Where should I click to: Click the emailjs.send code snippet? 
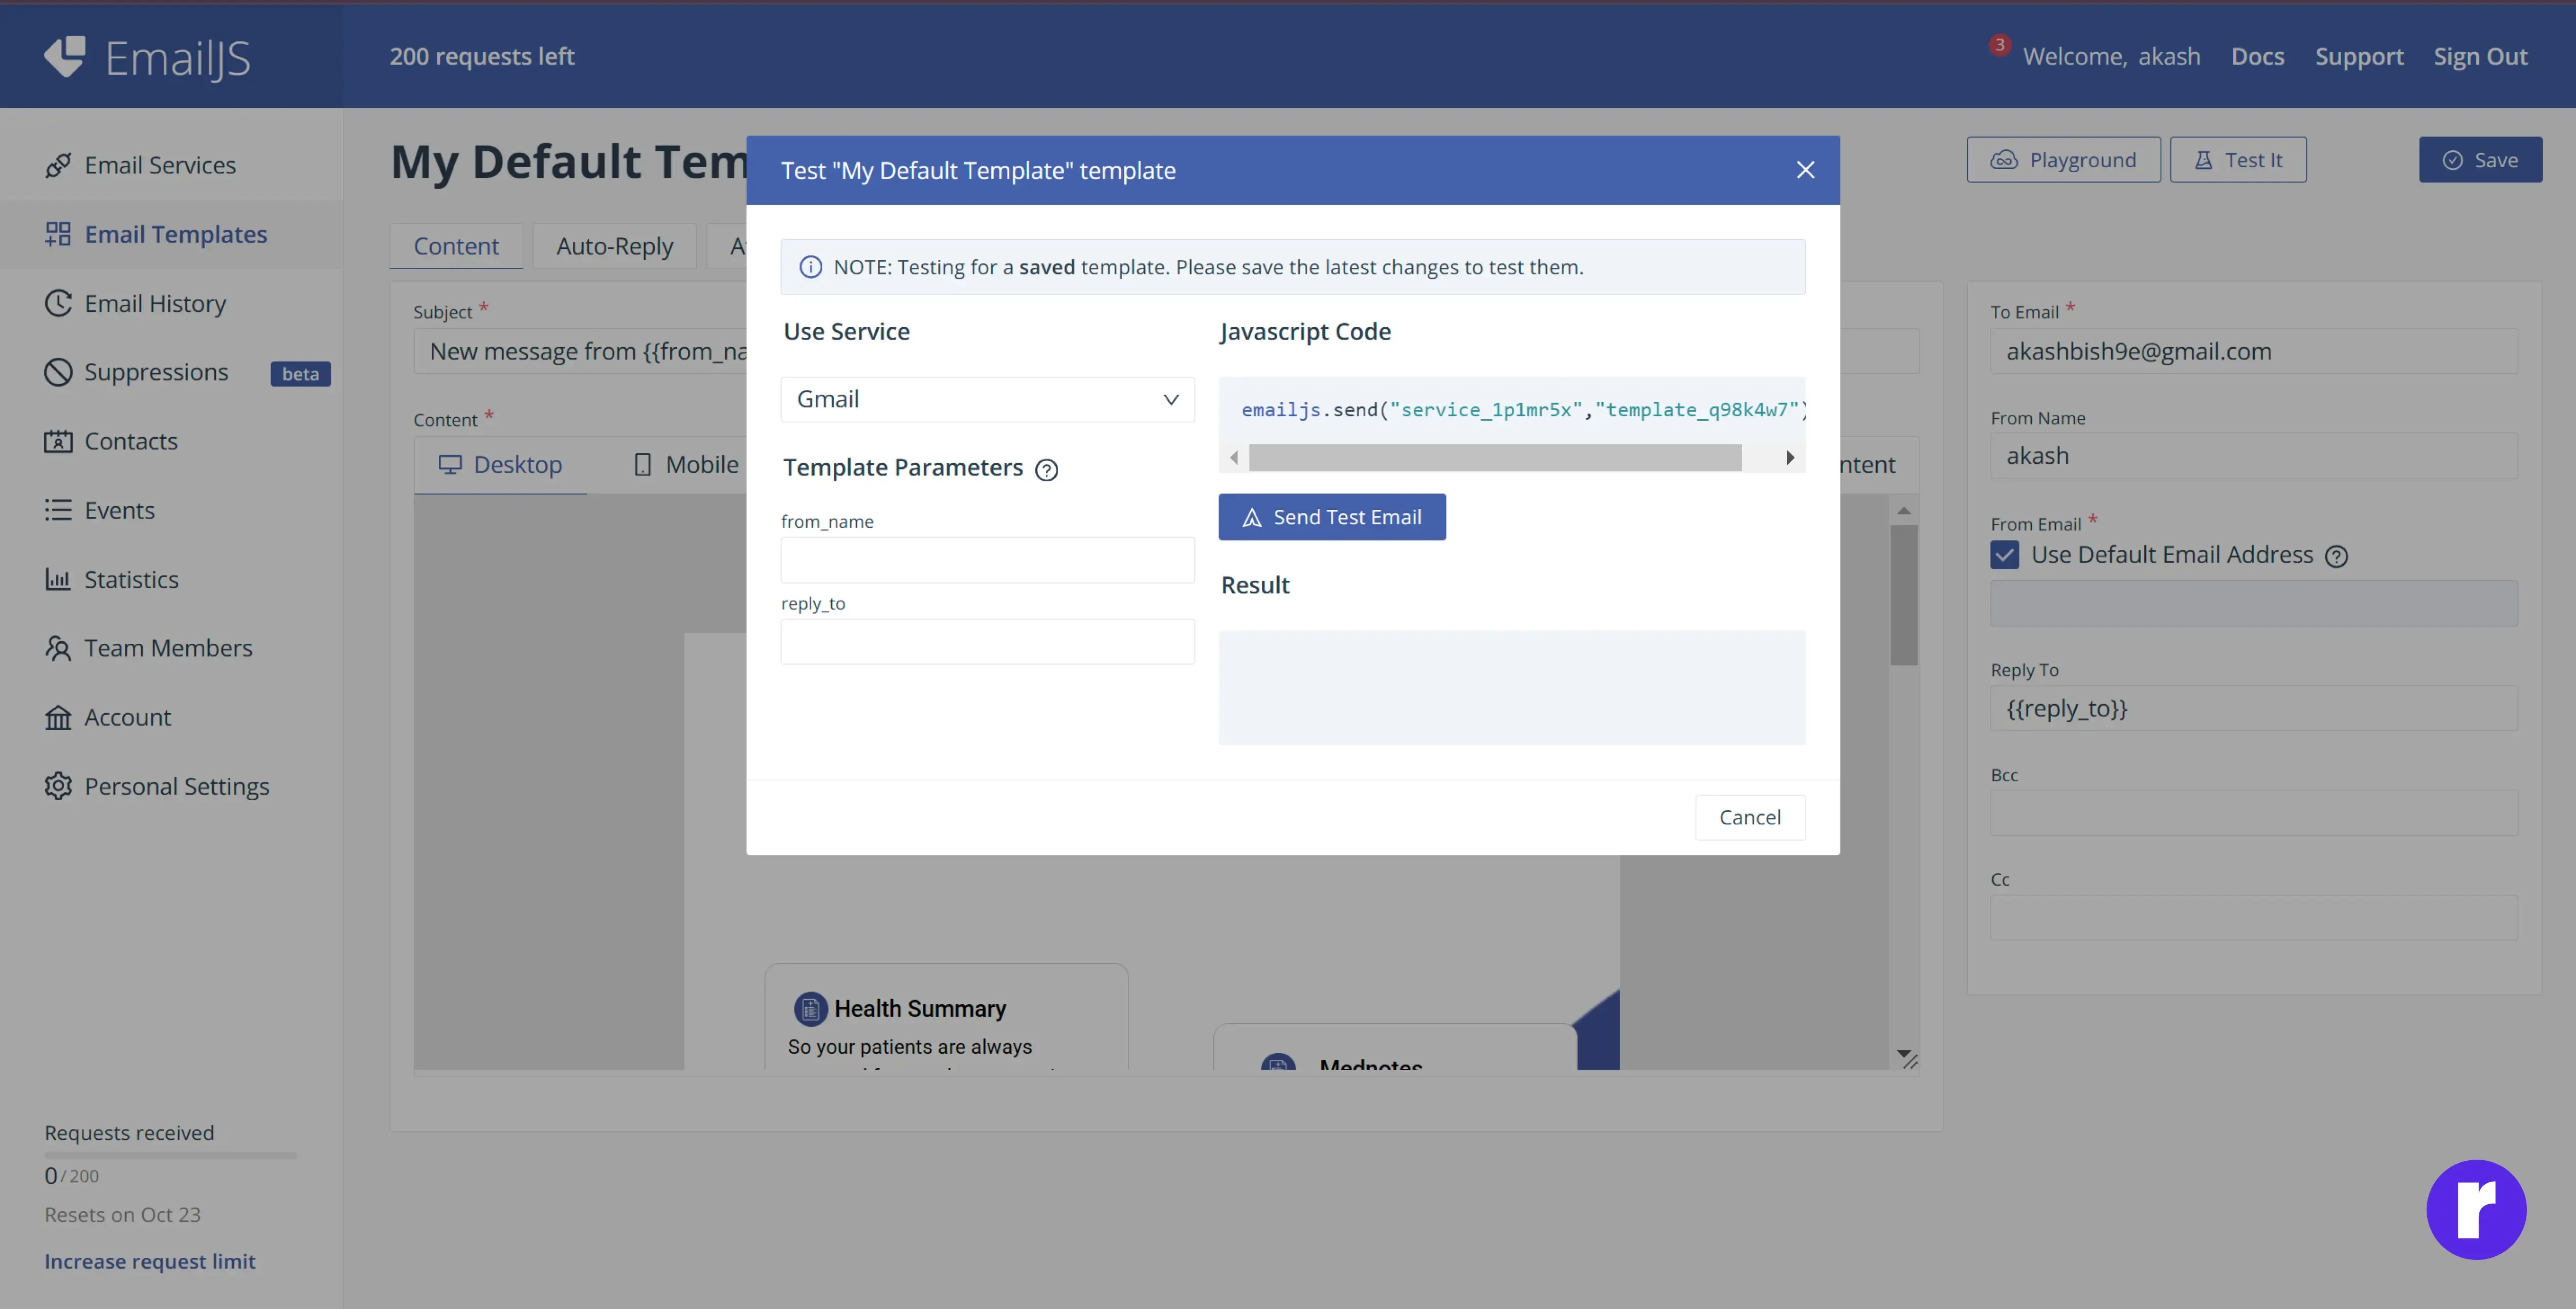point(1523,410)
